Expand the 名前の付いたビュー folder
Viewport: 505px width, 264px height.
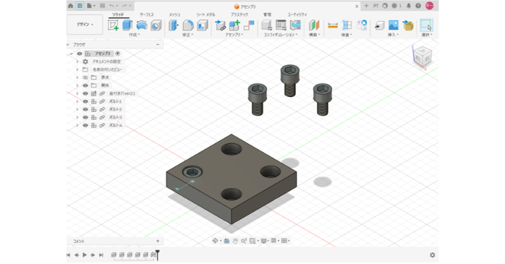pyautogui.click(x=77, y=69)
